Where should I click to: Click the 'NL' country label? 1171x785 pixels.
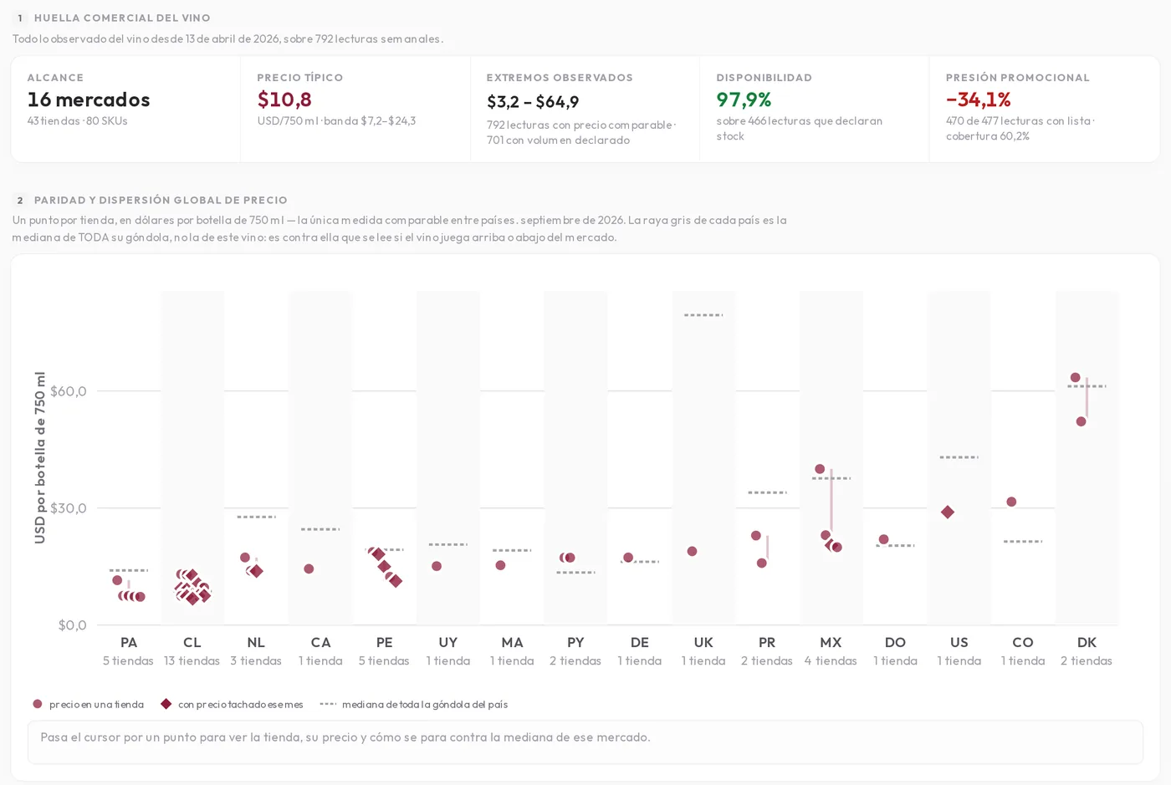tap(256, 642)
